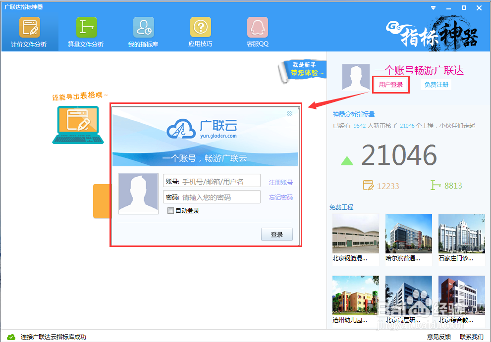491x342 pixels.
Task: Focus the 账号 account input field
Action: [212, 181]
